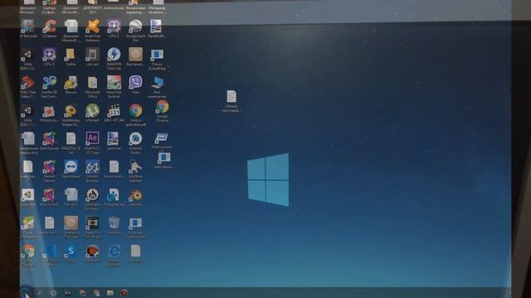
Task: Open Task View on the taskbar
Action: [x=68, y=292]
